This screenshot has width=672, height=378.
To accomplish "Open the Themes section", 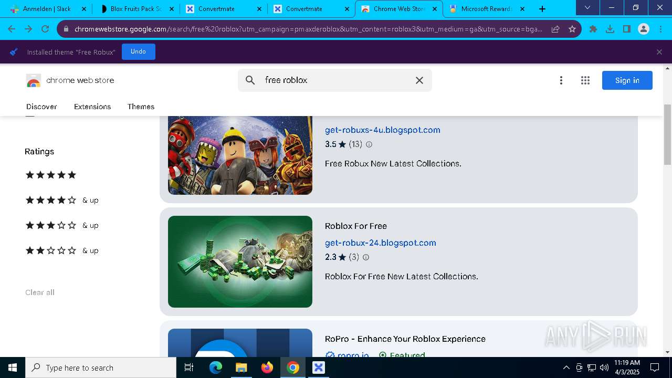I will pyautogui.click(x=141, y=107).
